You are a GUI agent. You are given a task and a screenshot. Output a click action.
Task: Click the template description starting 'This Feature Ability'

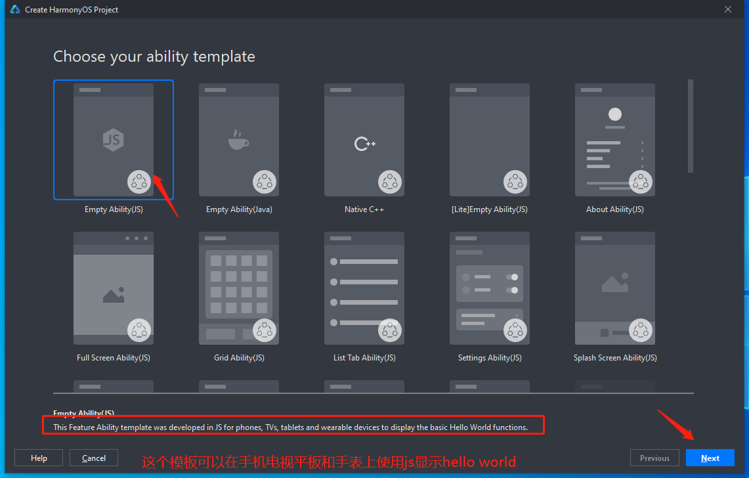pos(290,427)
